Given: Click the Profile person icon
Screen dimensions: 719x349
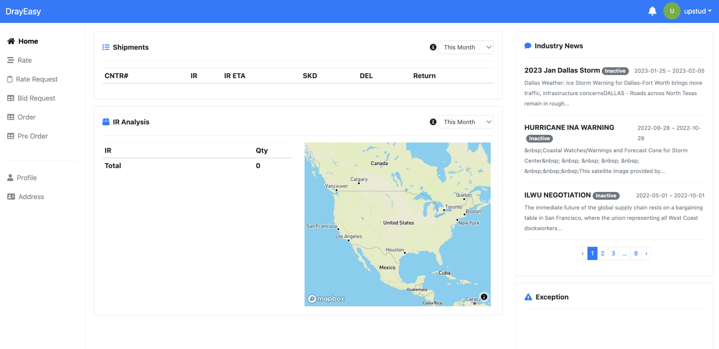Looking at the screenshot, I should tap(10, 178).
